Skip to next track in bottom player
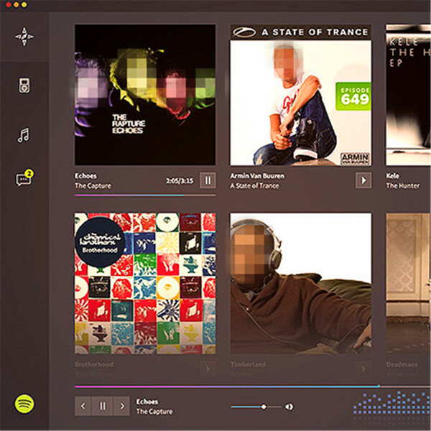431x431 pixels. [x=122, y=406]
